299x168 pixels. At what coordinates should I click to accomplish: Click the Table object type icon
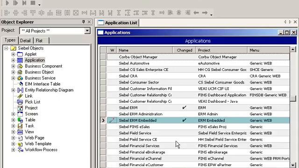[x=20, y=120]
